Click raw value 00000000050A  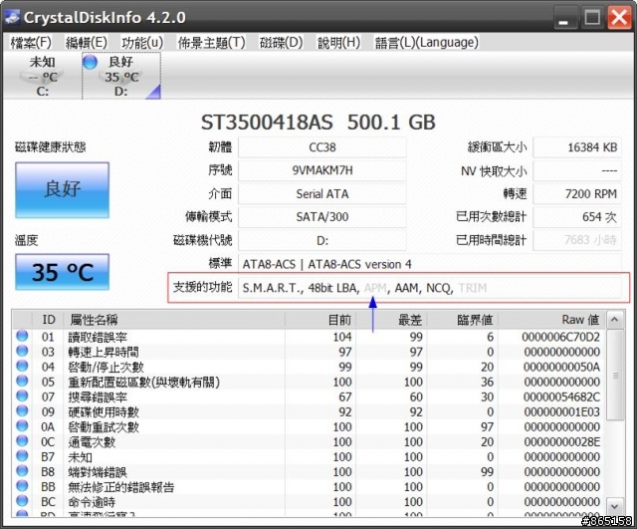[x=561, y=368]
